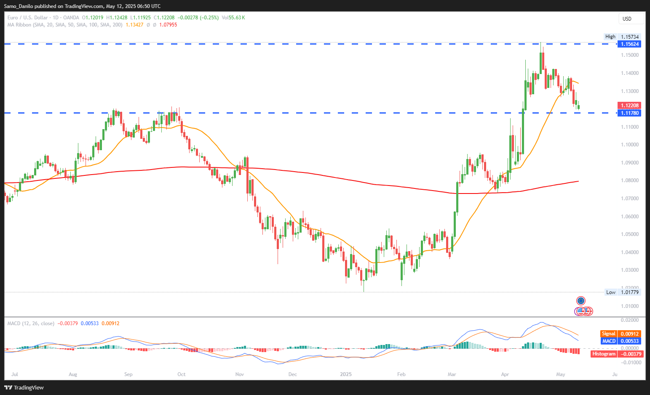Open the European Union flag event marker
The width and height of the screenshot is (650, 395).
581,301
